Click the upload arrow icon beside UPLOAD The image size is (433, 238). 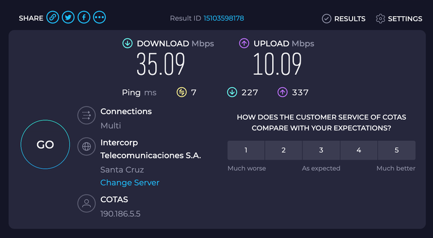[x=244, y=43]
